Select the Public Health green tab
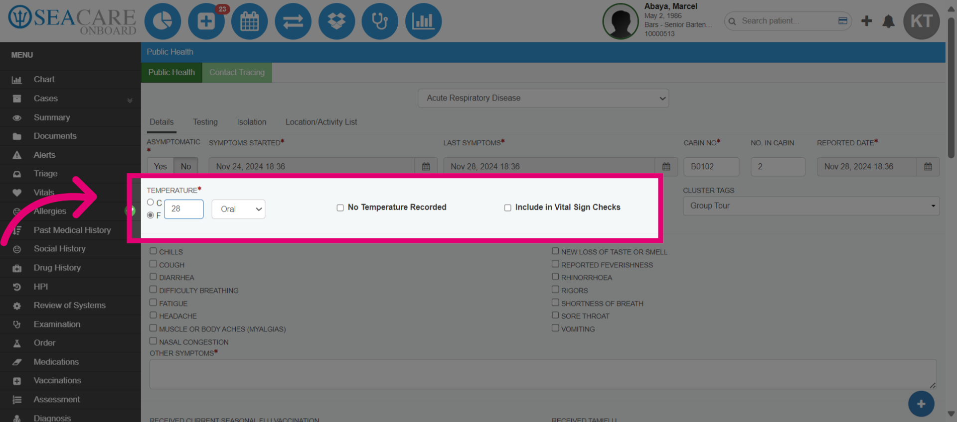This screenshot has height=422, width=957. 171,73
